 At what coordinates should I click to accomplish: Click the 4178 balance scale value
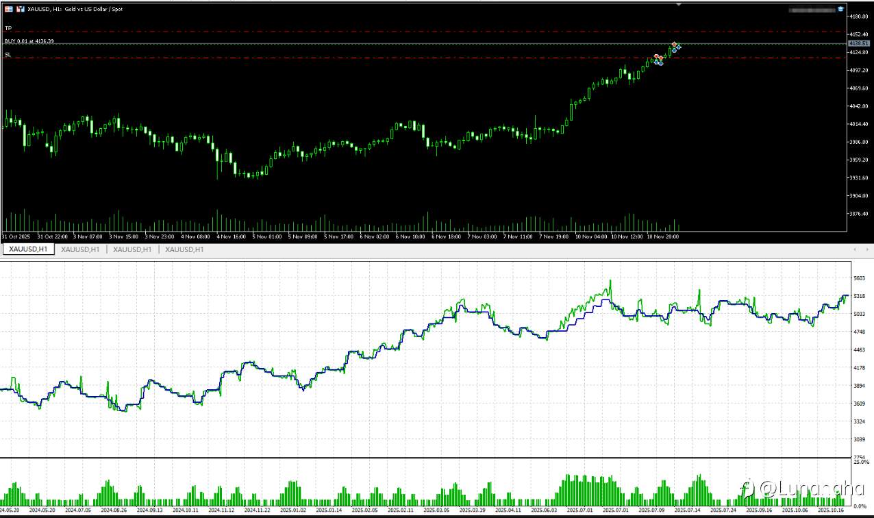(x=860, y=368)
